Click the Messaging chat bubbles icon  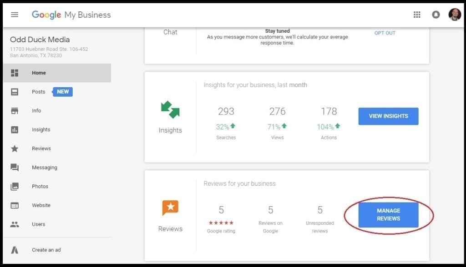(x=15, y=167)
